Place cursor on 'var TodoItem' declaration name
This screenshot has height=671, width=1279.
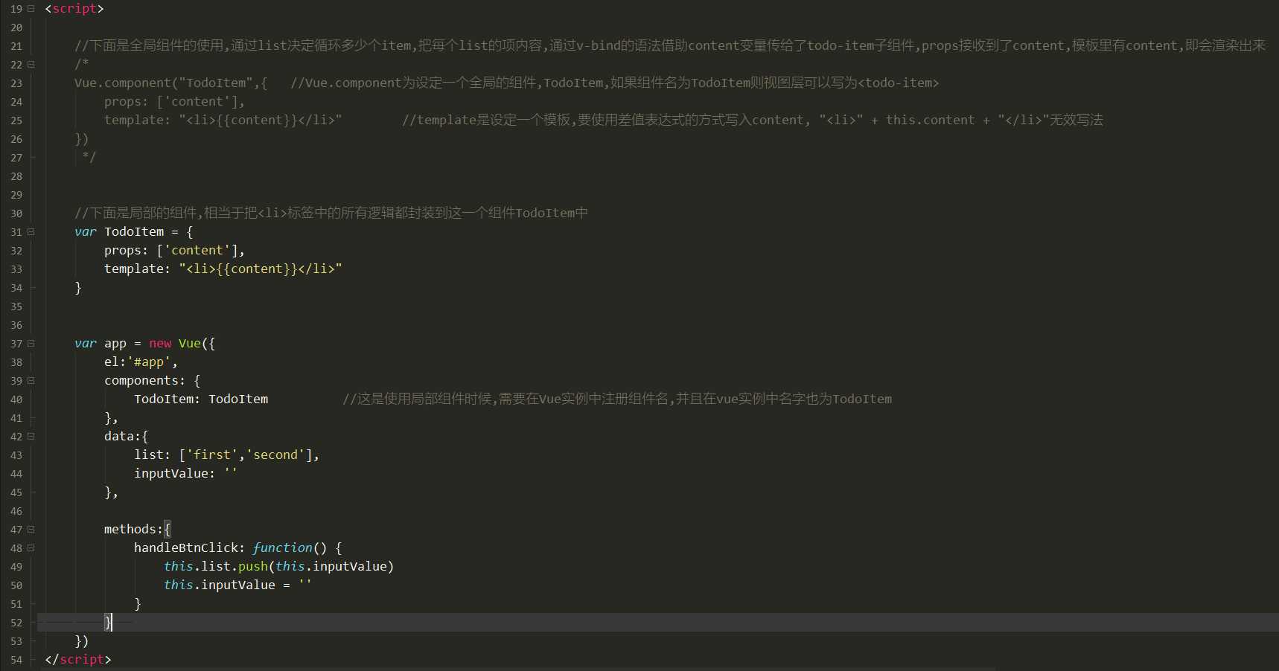click(134, 232)
